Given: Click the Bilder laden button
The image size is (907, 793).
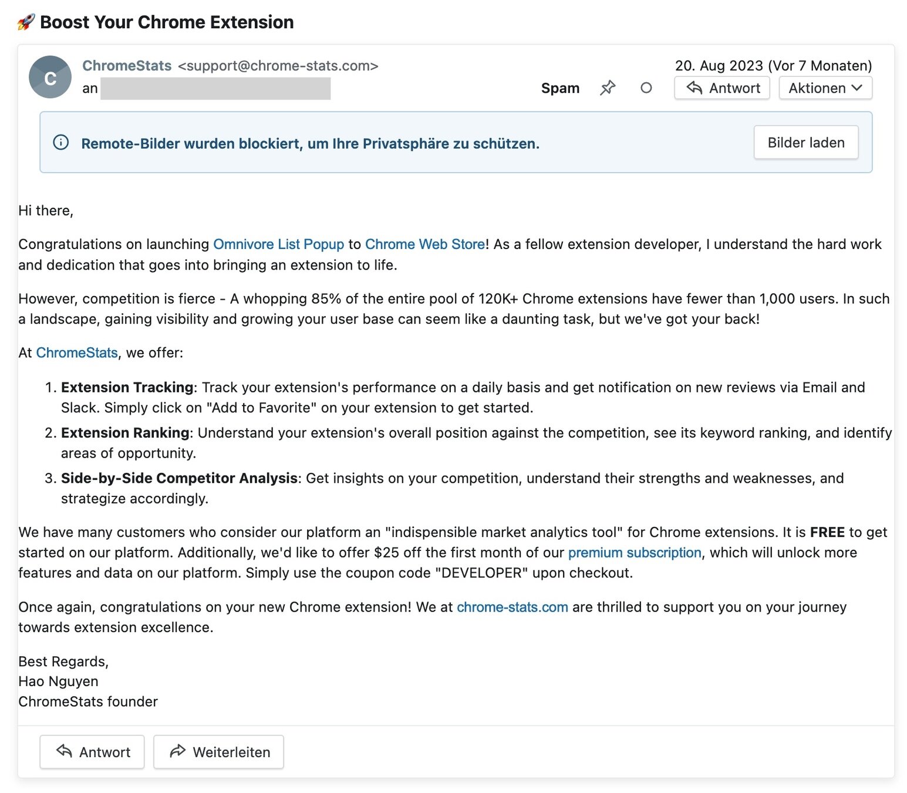Looking at the screenshot, I should pyautogui.click(x=806, y=143).
